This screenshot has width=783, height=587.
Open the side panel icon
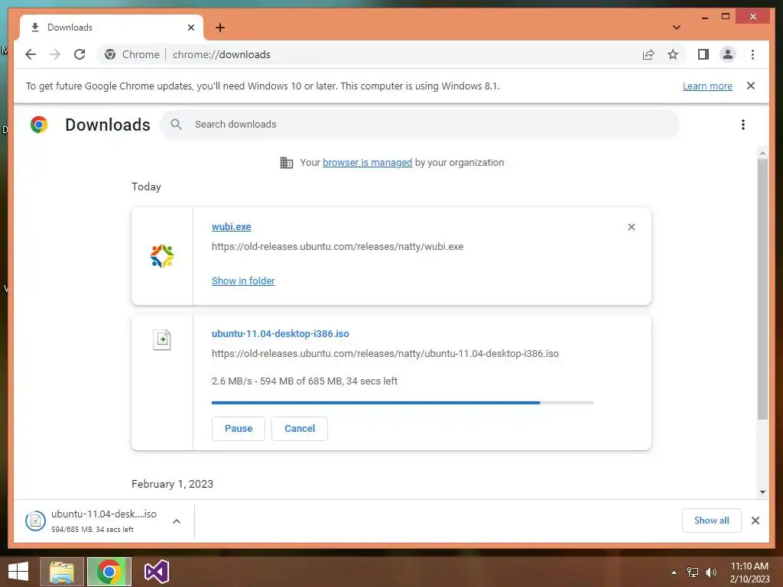703,54
